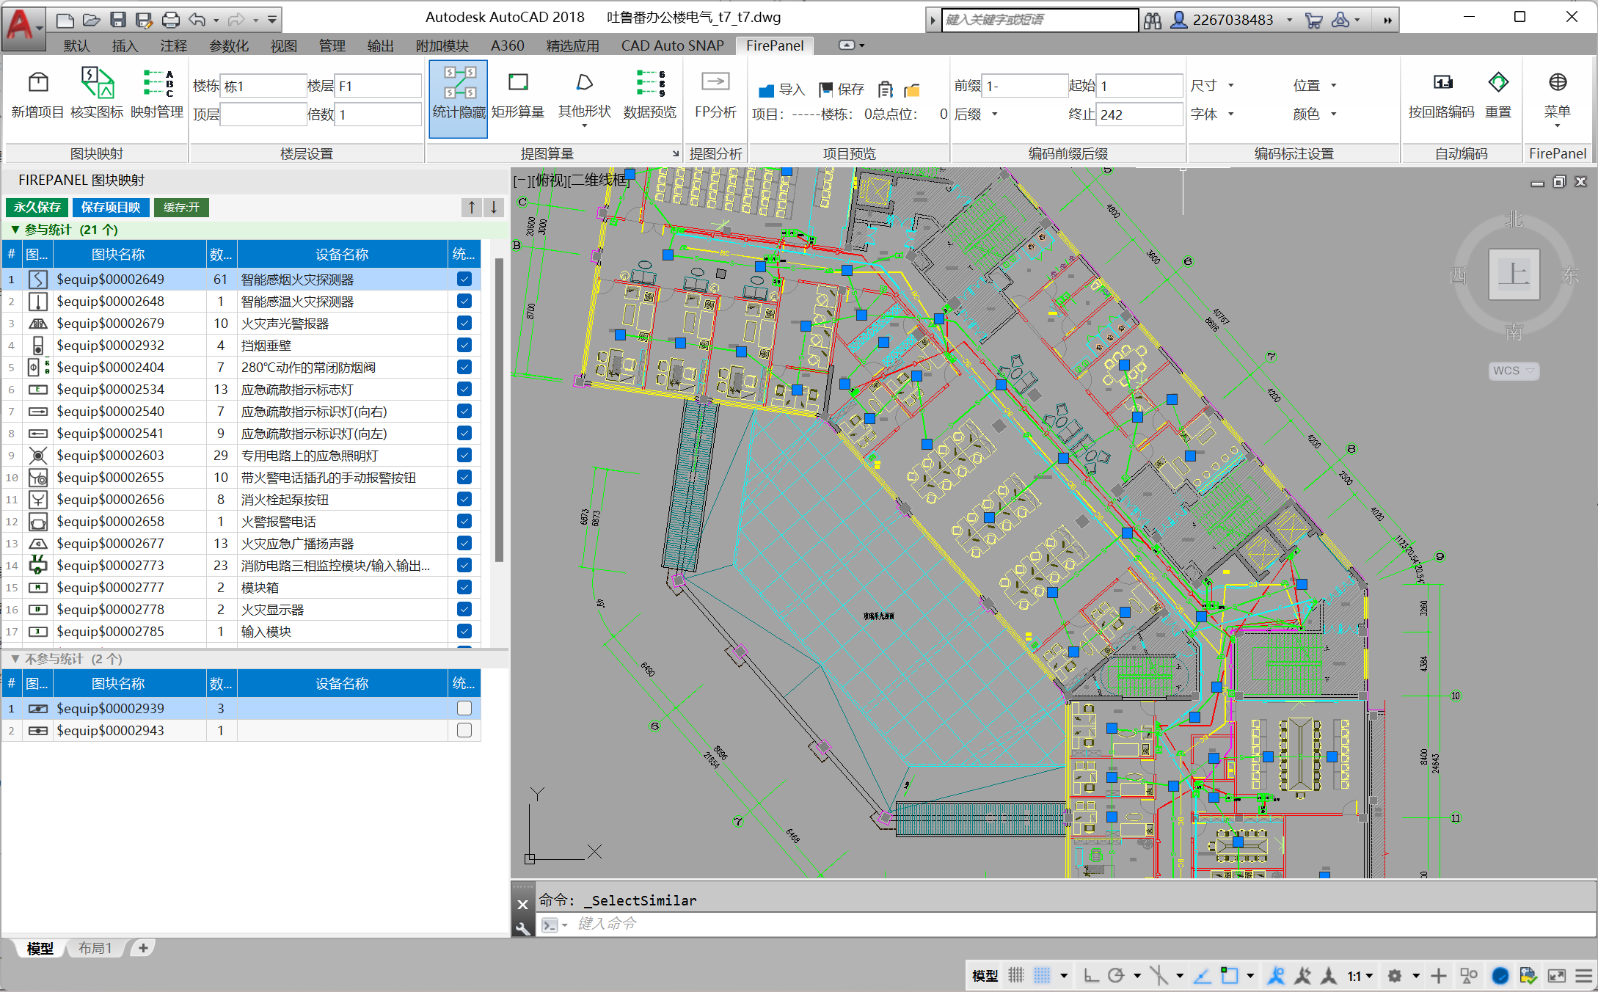Image resolution: width=1598 pixels, height=992 pixels.
Task: Uncheck the 智能感烟火灾探测器 row checkbox
Action: pos(464,279)
